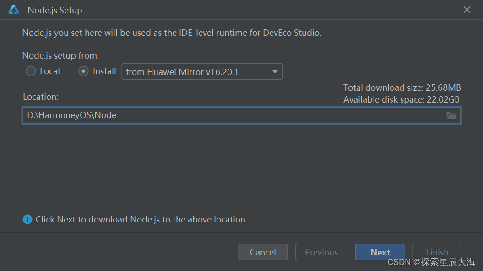Screen dimensions: 483x271
Task: Open the Huawei Mirror version dropdown
Action: 202,71
